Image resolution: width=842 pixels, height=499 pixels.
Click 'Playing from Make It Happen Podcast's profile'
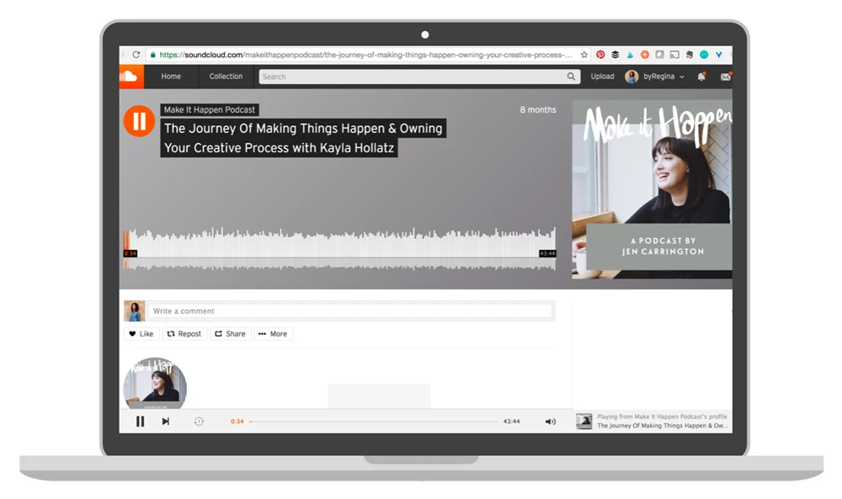pyautogui.click(x=662, y=417)
